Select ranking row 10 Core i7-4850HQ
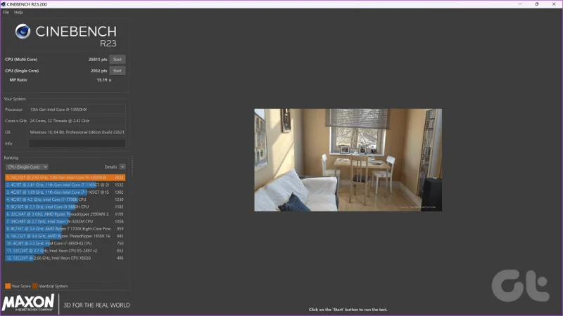 65,243
